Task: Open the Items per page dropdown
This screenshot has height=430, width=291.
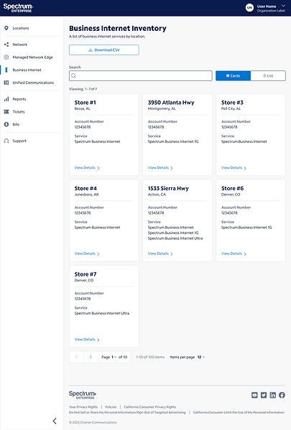Action: 201,357
